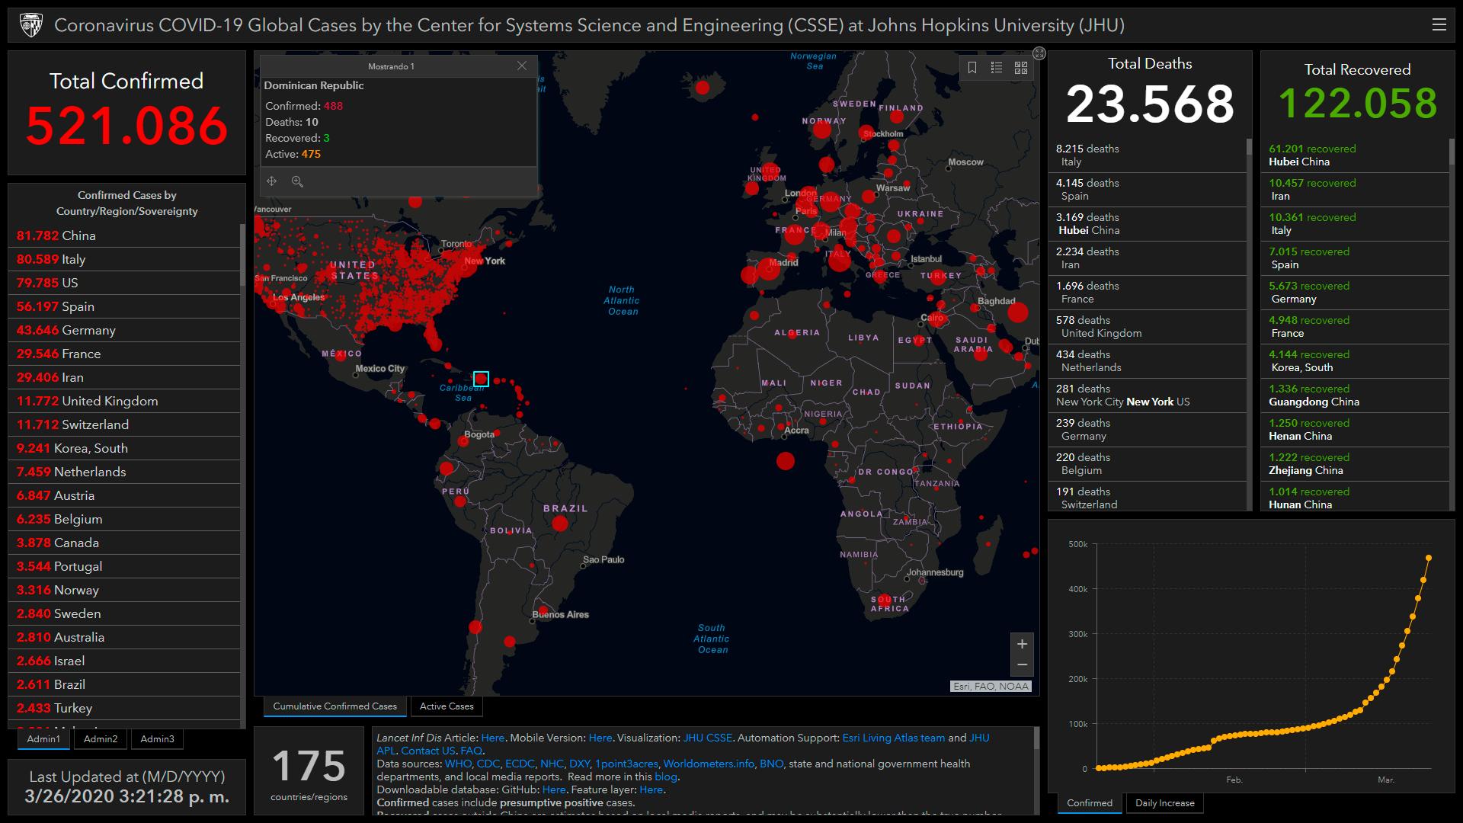1463x823 pixels.
Task: Switch to Active Cases tab
Action: [x=447, y=706]
